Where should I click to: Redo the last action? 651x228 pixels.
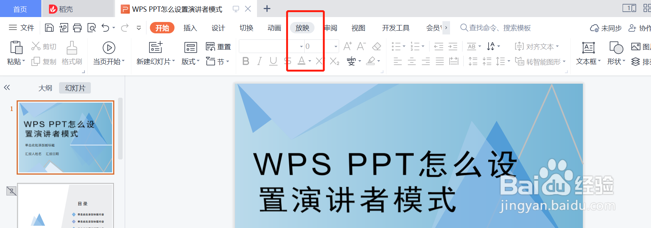(125, 28)
